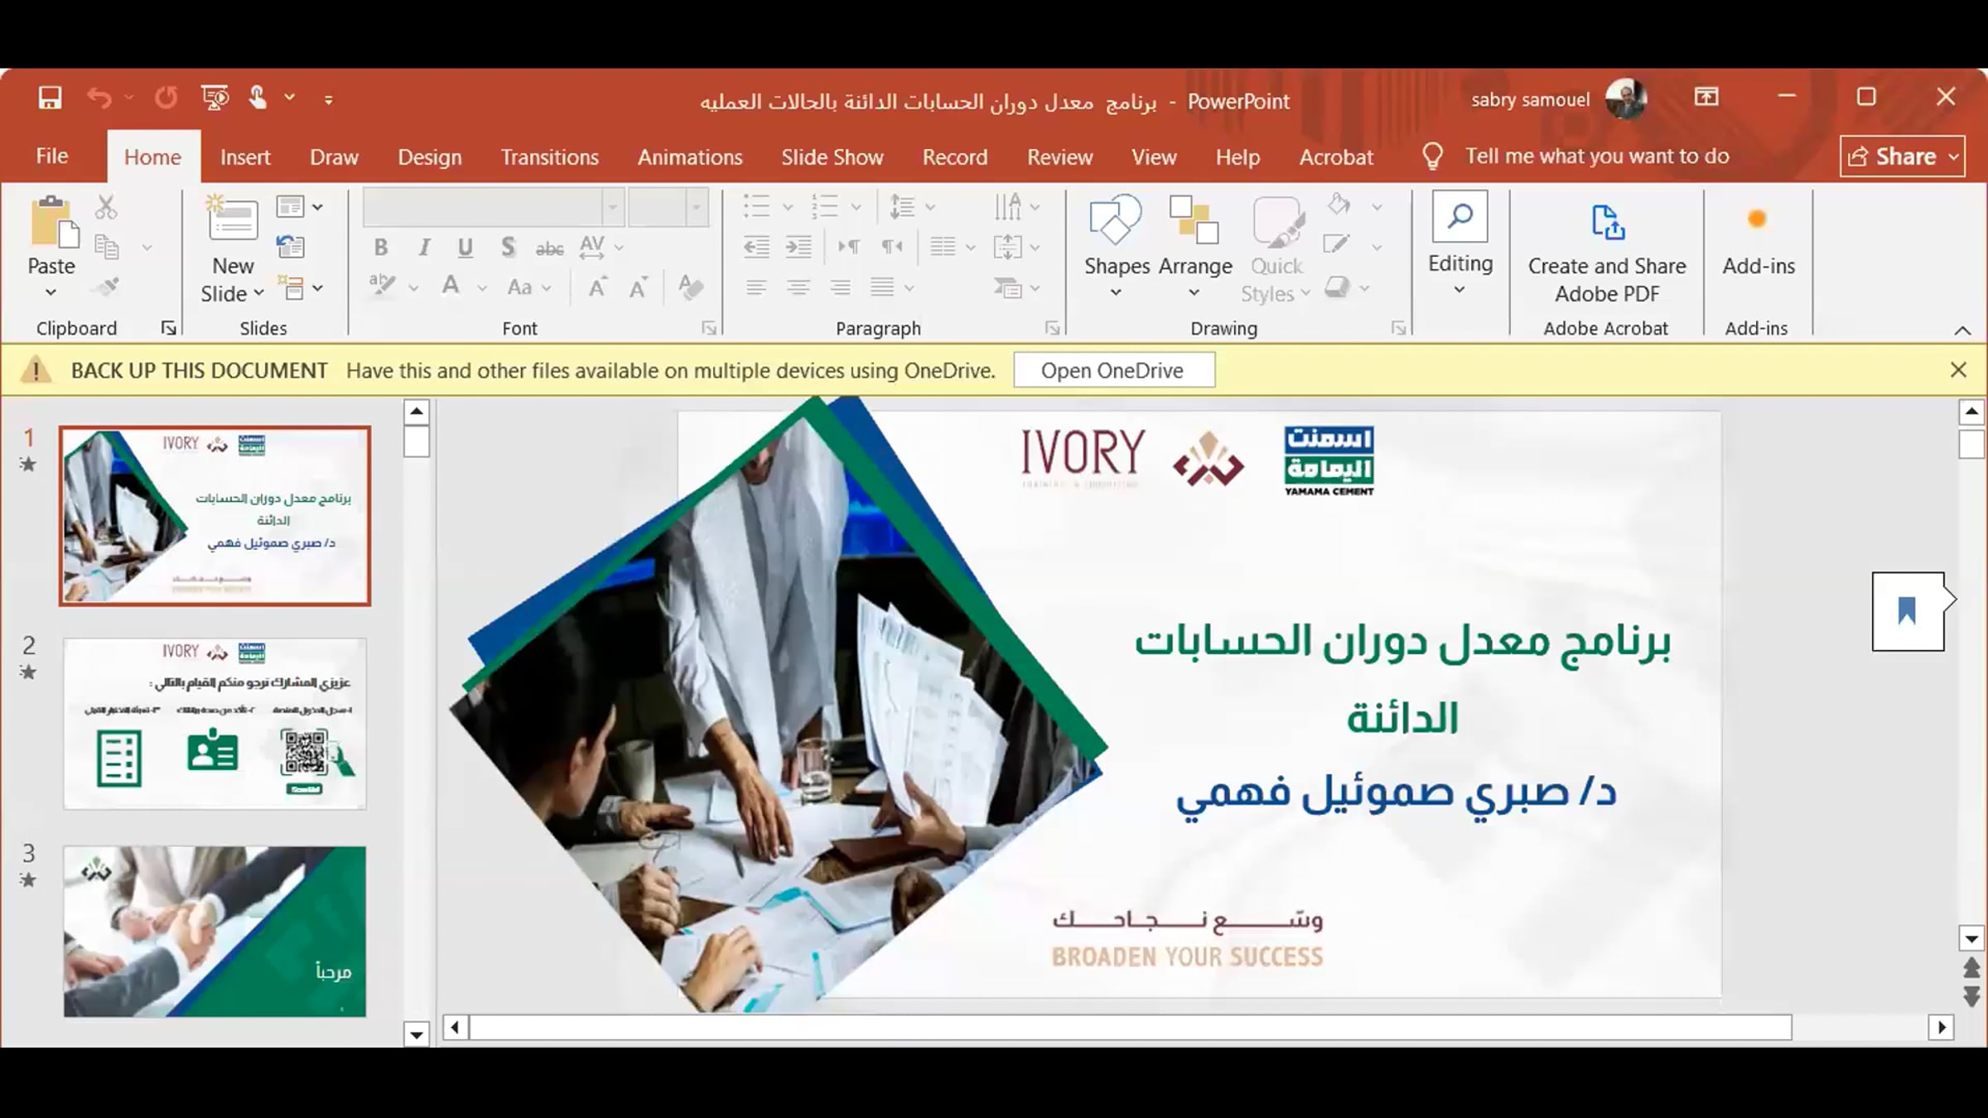Expand the Font size combo box
The width and height of the screenshot is (1988, 1118).
coord(697,207)
